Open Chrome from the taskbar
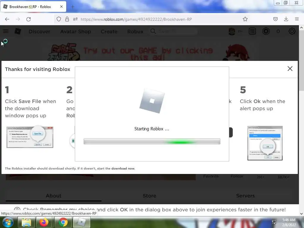 point(63,222)
